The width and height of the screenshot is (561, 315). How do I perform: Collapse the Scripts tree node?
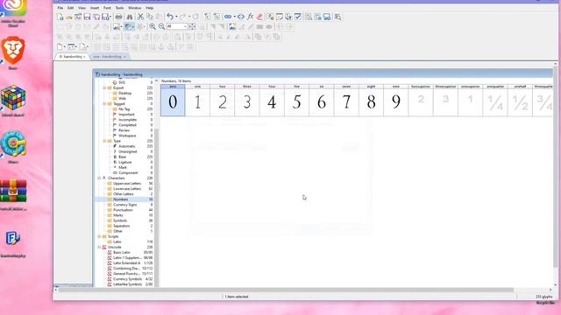[x=99, y=236]
